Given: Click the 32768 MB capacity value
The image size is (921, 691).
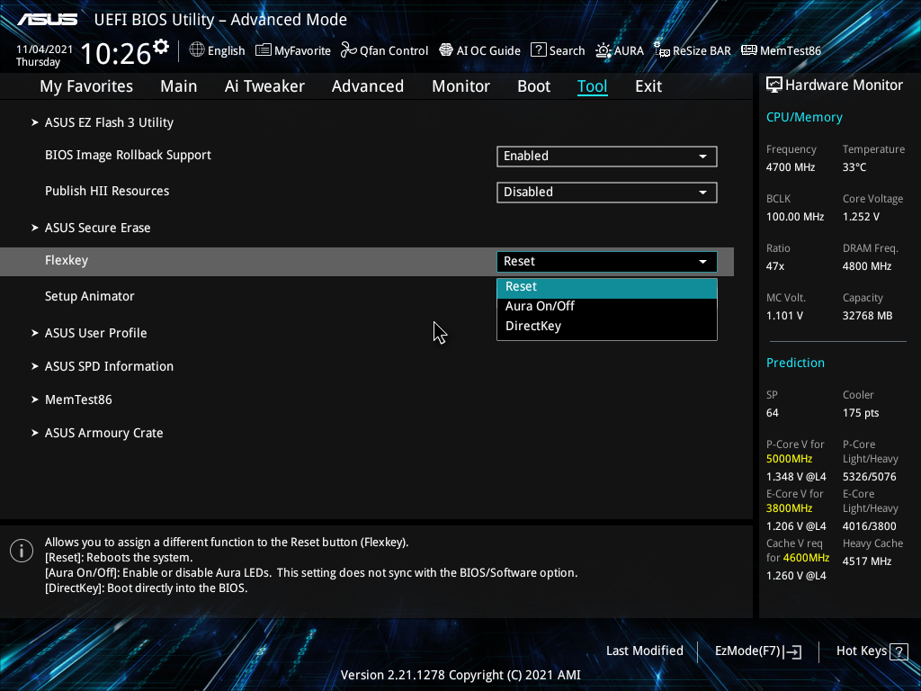Looking at the screenshot, I should coord(867,316).
